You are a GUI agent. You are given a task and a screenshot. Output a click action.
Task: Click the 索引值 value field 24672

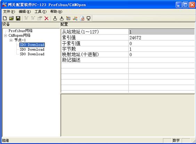coord(161,38)
